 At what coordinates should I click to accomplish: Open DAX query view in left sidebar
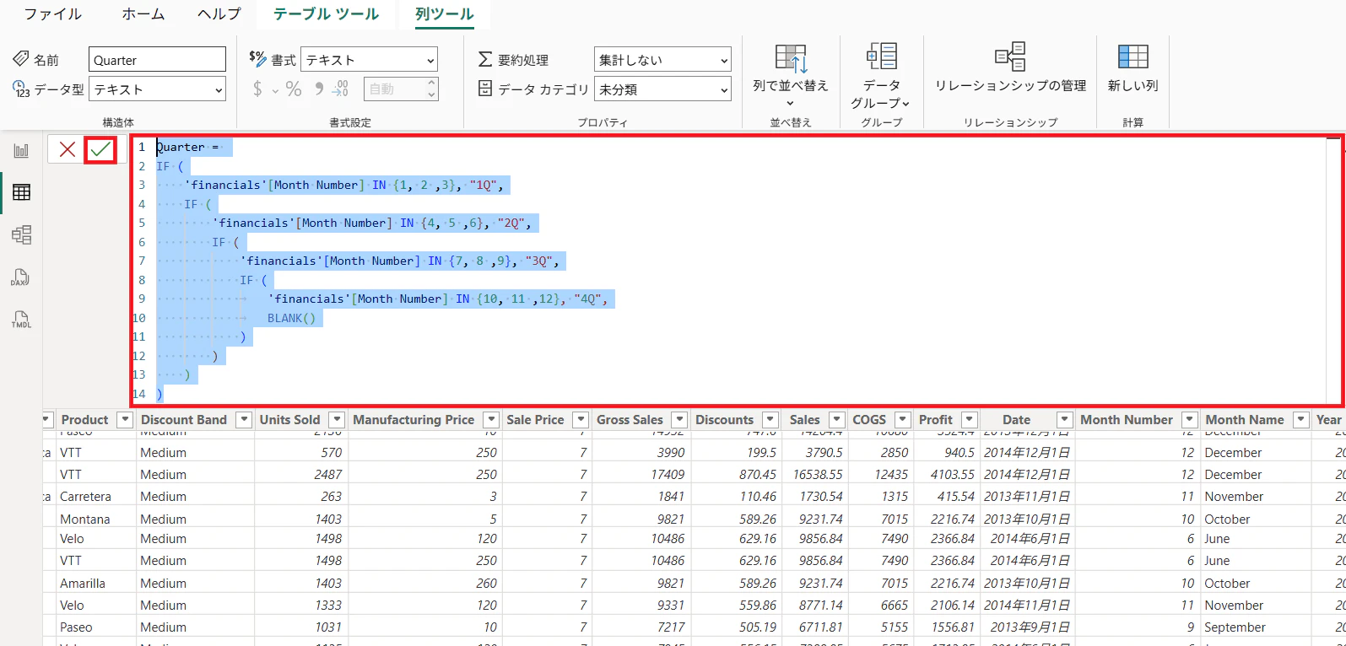coord(21,277)
